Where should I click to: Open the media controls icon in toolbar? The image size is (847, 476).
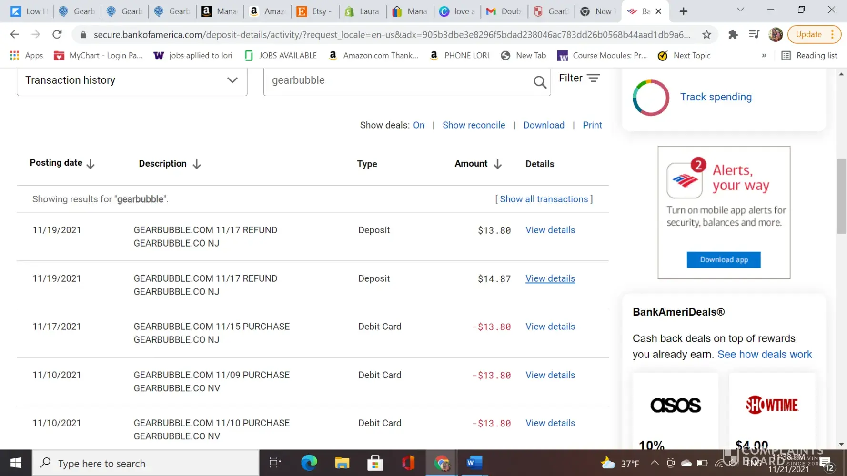click(754, 34)
